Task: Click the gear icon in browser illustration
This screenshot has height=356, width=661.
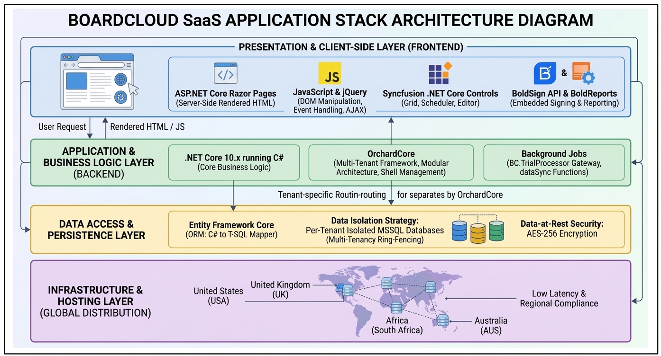Action: coord(120,98)
